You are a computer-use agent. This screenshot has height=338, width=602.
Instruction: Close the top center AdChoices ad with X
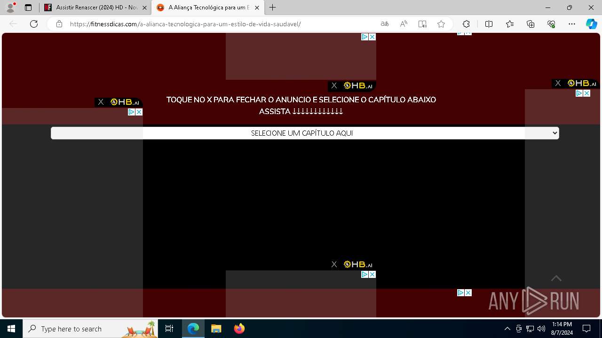click(372, 37)
